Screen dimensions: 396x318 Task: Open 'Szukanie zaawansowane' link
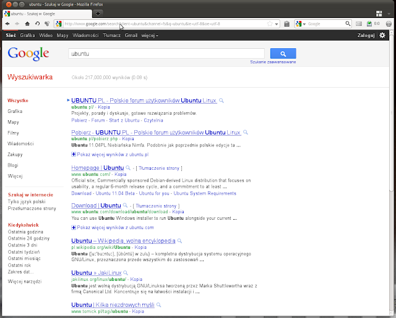[273, 62]
